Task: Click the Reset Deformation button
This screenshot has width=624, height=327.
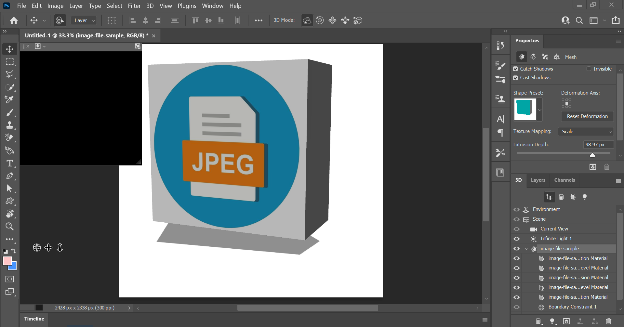Action: point(587,116)
